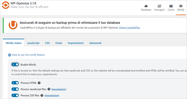Open the Cache archive box icon

coord(171,6)
